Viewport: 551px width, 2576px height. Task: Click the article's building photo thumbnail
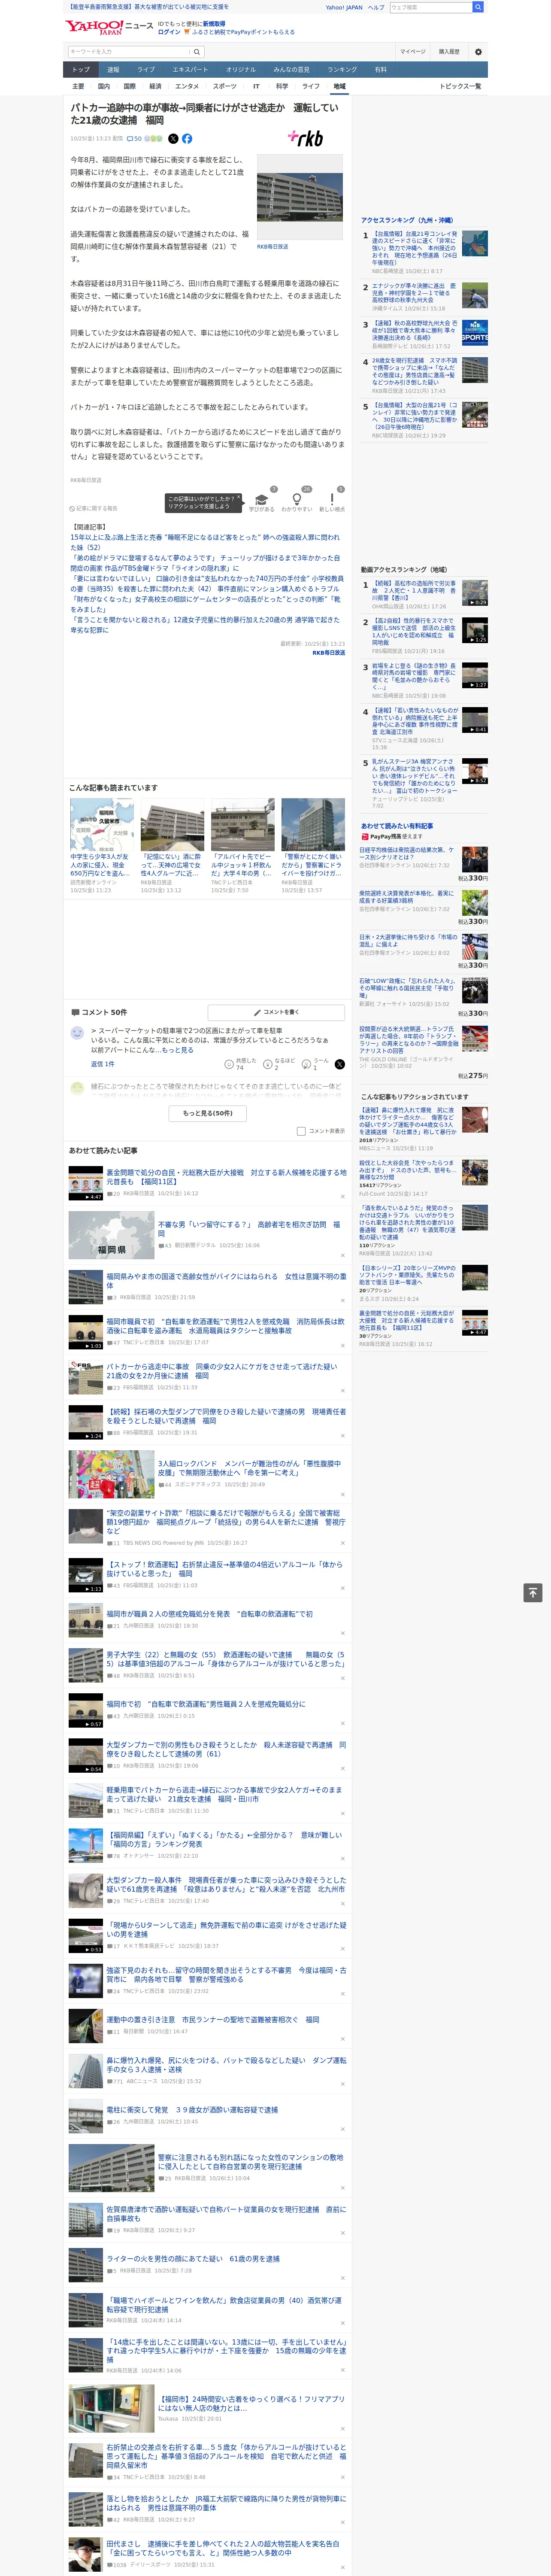click(x=299, y=198)
